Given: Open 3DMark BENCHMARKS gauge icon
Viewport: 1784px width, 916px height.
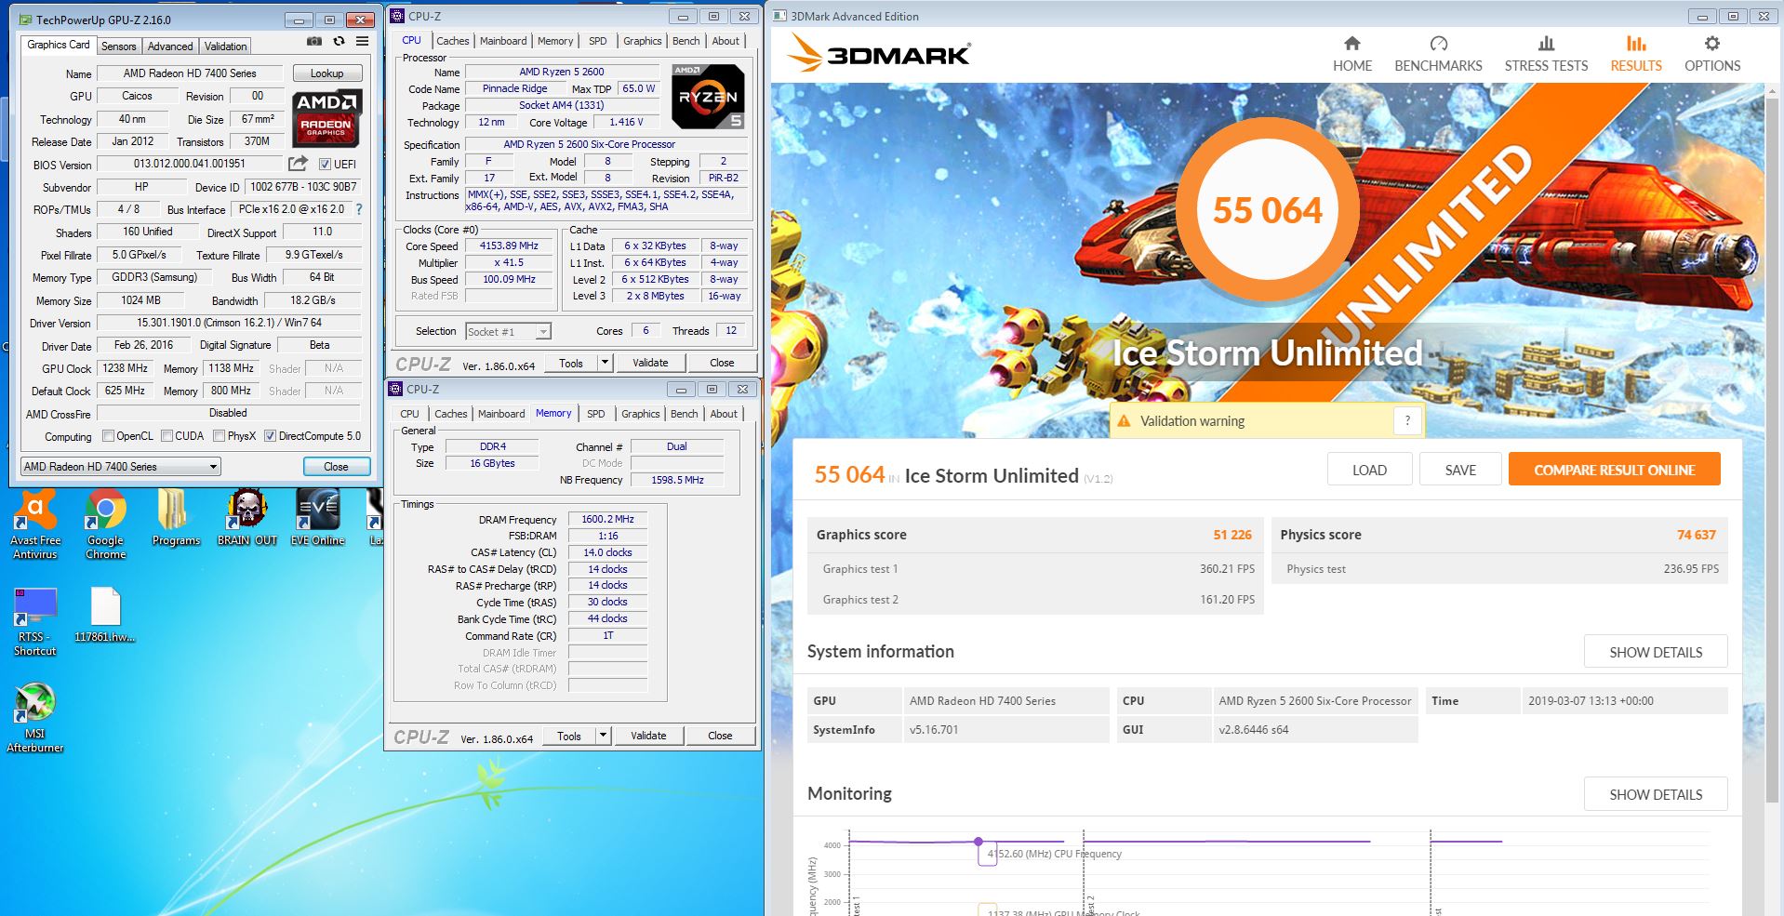Looking at the screenshot, I should 1438,43.
